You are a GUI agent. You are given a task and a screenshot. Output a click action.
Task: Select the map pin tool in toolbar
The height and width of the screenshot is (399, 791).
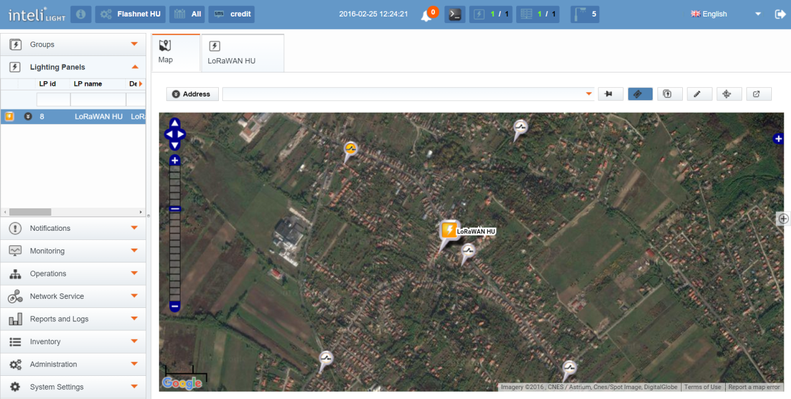(610, 94)
